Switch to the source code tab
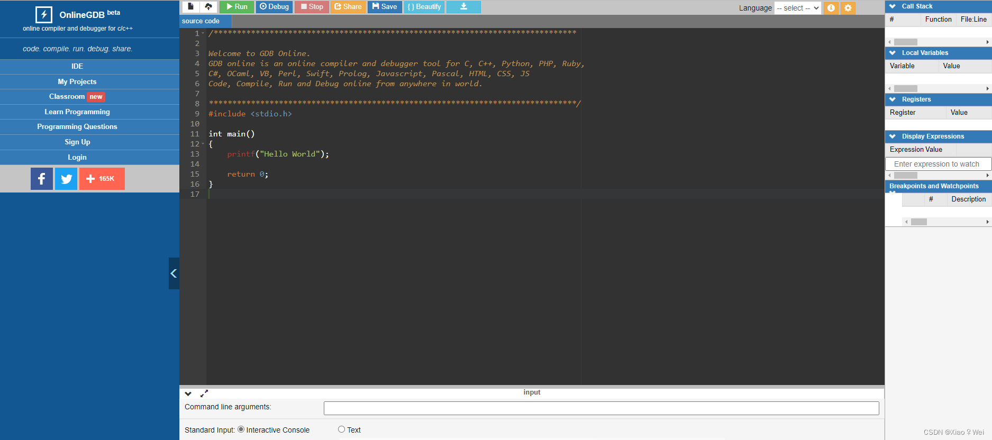Image resolution: width=992 pixels, height=440 pixels. pyautogui.click(x=201, y=21)
